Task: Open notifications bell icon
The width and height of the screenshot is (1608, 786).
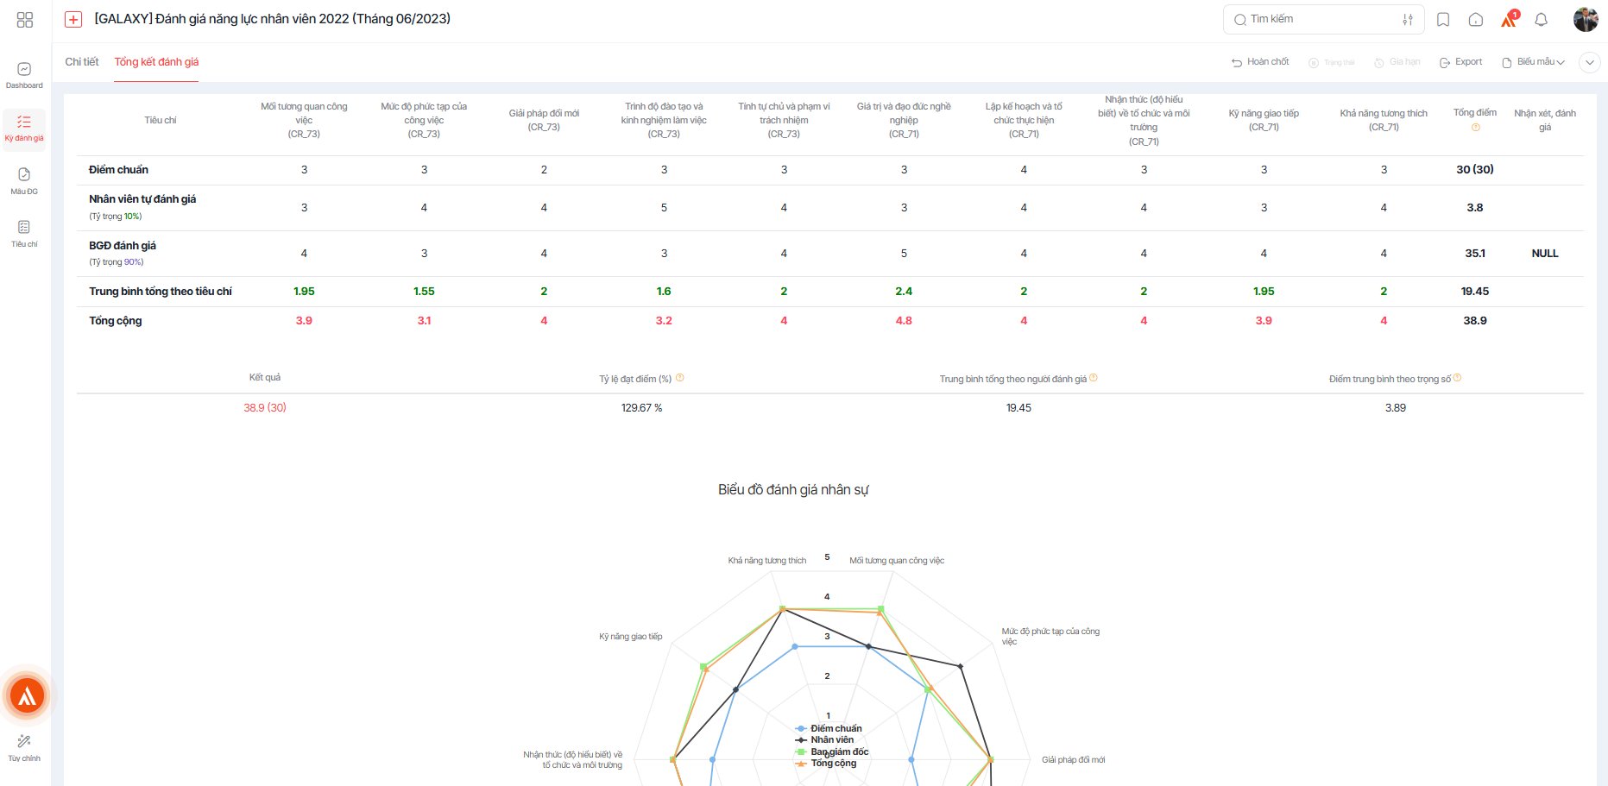Action: [1542, 20]
